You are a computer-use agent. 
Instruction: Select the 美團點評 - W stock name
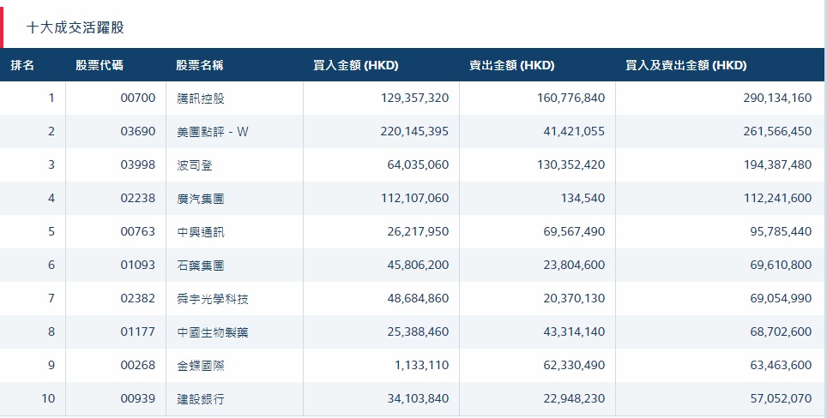[212, 132]
